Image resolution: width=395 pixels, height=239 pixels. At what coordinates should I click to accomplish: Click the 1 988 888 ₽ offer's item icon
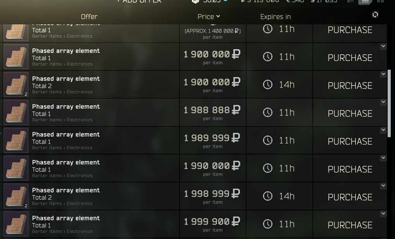click(16, 112)
